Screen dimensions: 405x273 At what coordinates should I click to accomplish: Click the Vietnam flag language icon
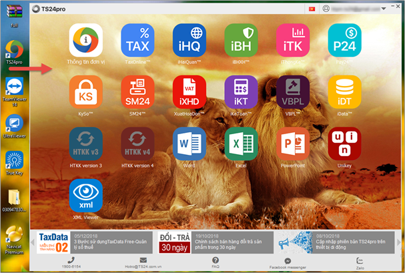312,9
